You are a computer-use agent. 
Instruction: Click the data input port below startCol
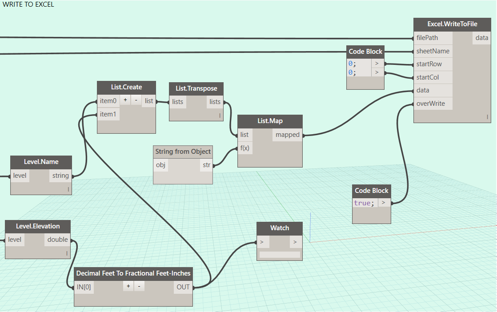pyautogui.click(x=433, y=90)
